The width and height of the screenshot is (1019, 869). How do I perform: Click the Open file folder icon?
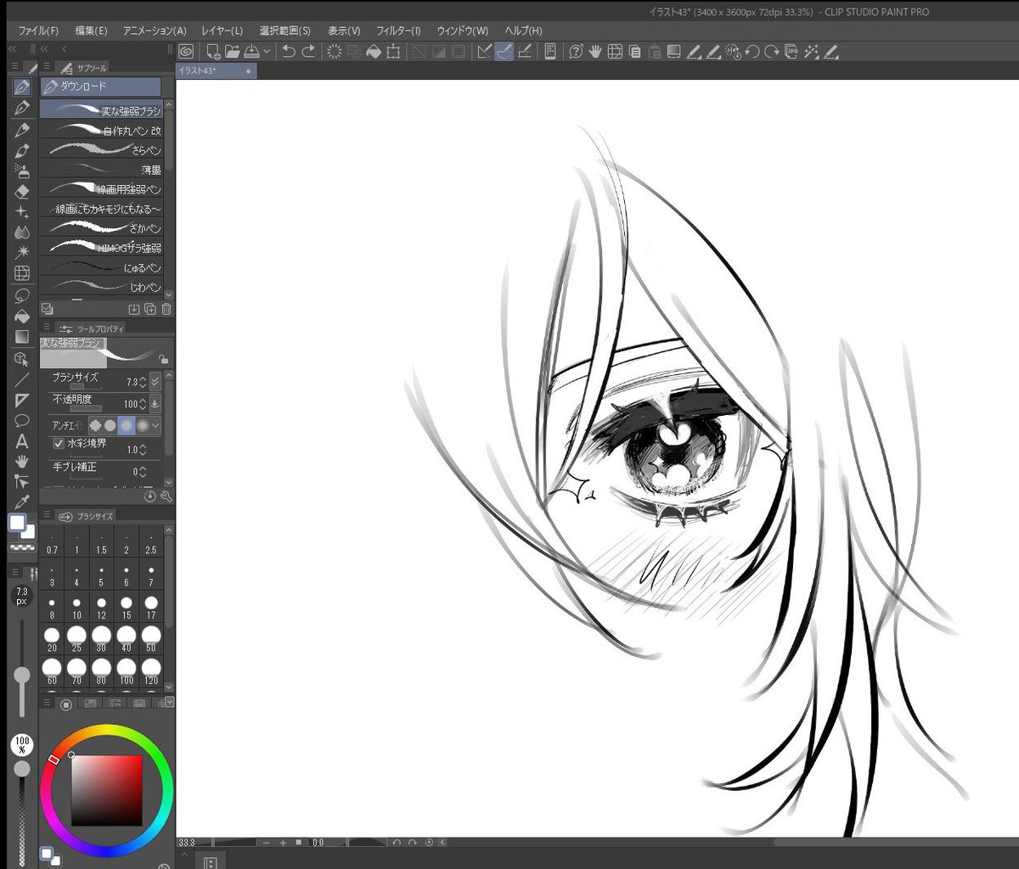[233, 52]
